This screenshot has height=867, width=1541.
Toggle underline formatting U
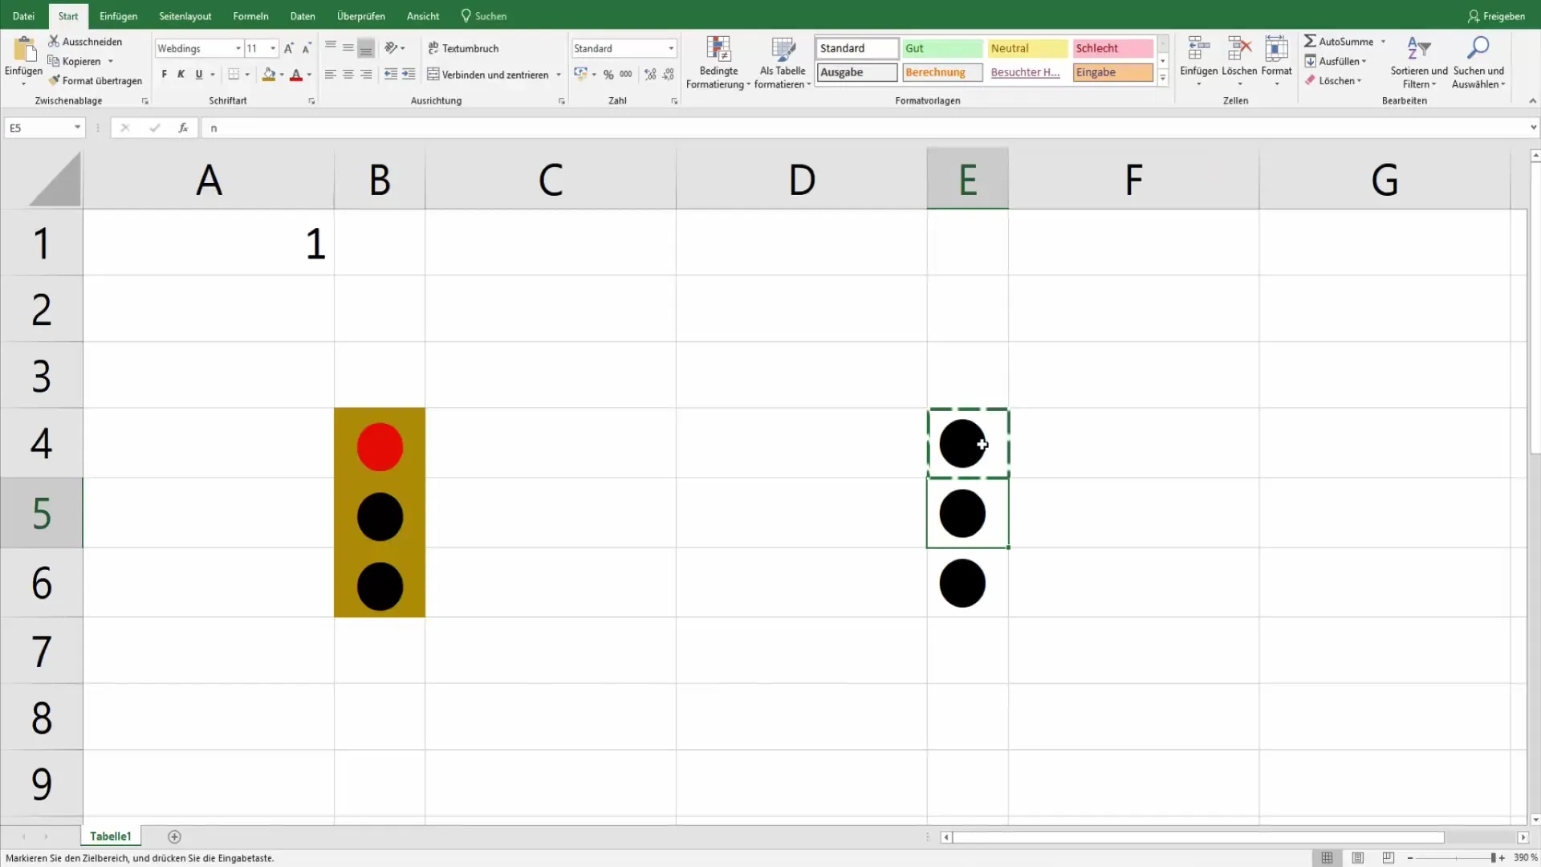[199, 75]
